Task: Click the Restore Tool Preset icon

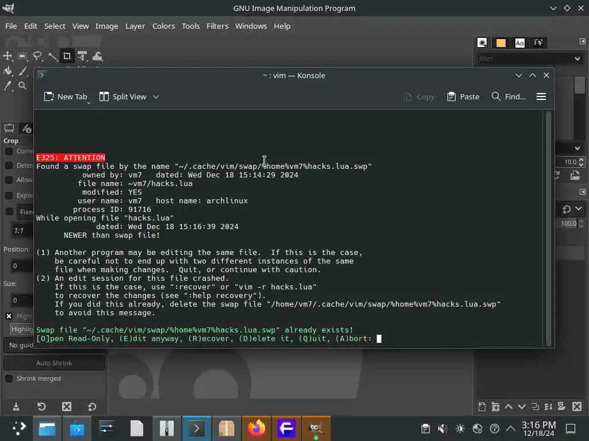Action: click(41, 407)
